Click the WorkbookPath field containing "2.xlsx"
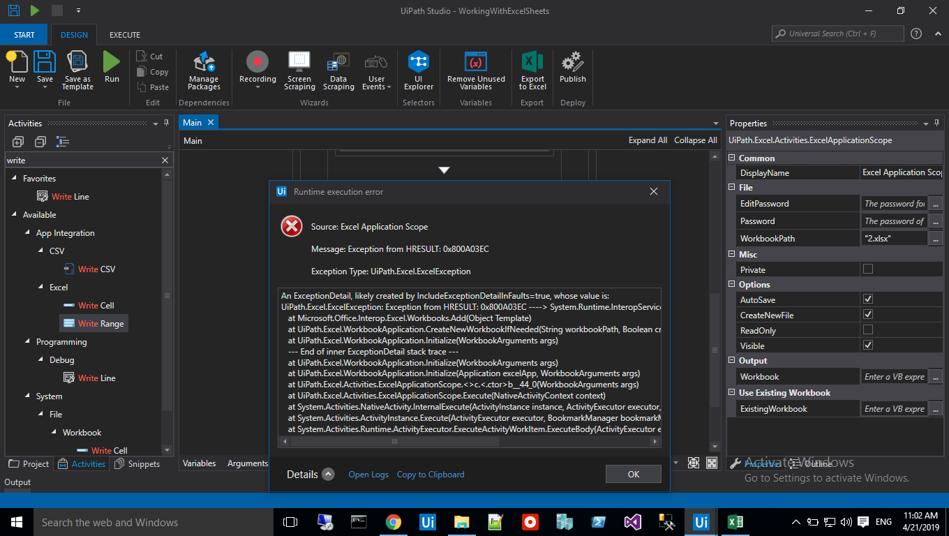949x536 pixels. click(x=894, y=239)
